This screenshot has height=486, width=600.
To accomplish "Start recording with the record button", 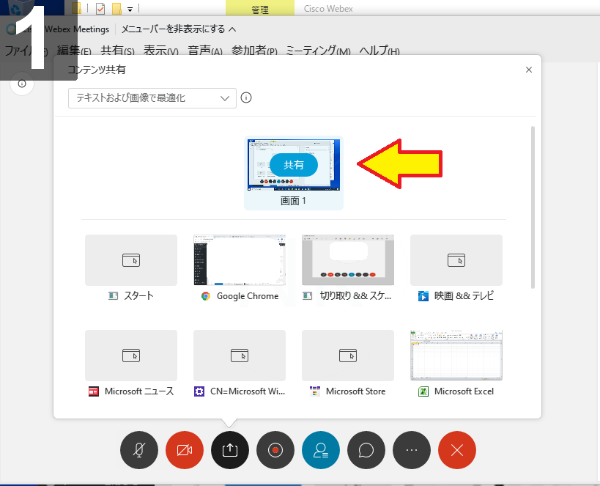I will click(x=275, y=450).
